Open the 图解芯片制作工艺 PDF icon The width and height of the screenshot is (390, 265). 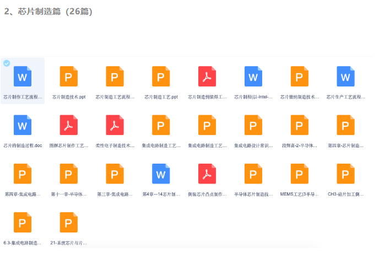[69, 125]
